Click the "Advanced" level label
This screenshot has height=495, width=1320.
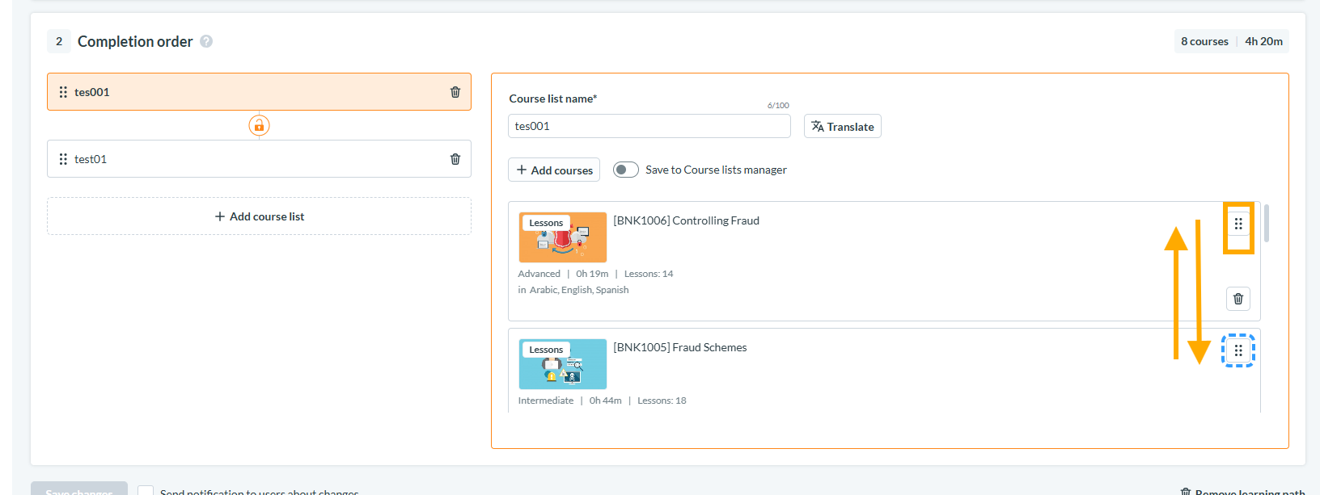coord(539,274)
